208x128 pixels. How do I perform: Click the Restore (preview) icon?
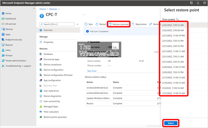coord(110,24)
